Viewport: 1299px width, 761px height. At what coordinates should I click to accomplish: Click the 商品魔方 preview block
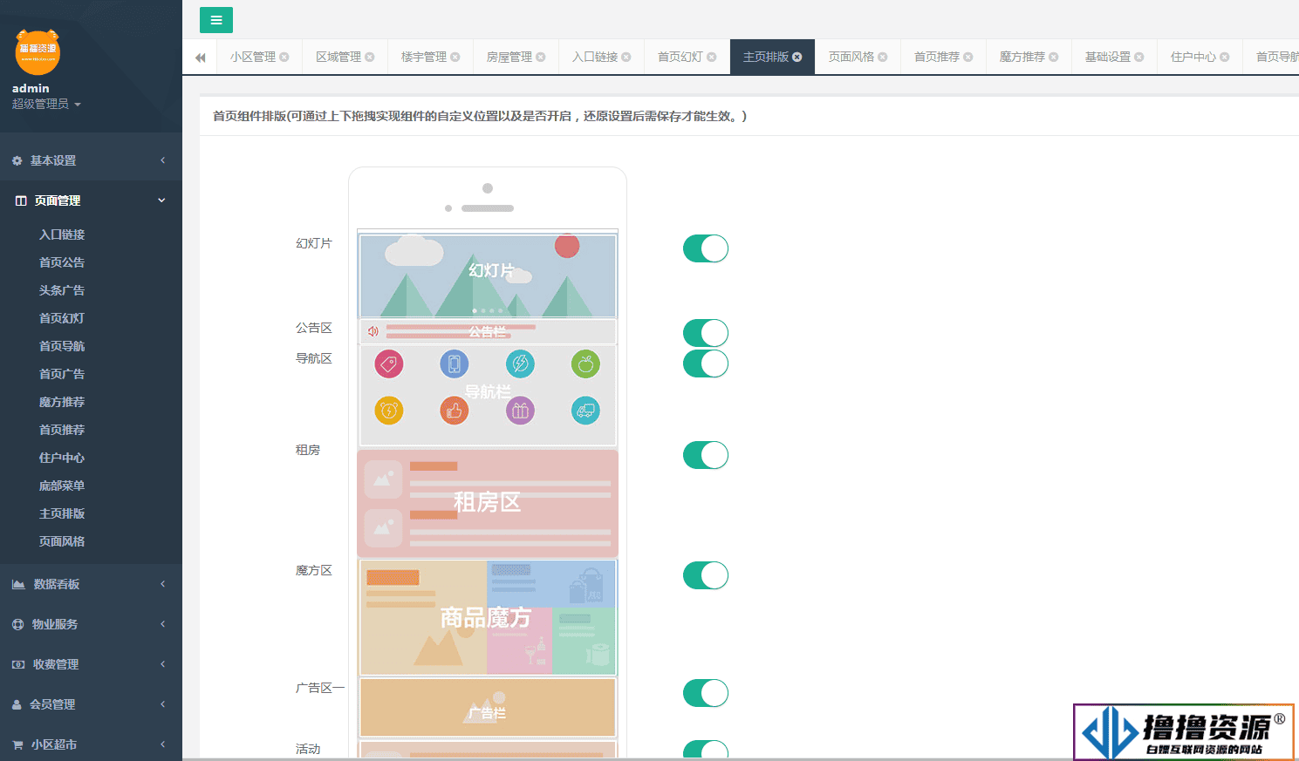tap(488, 617)
